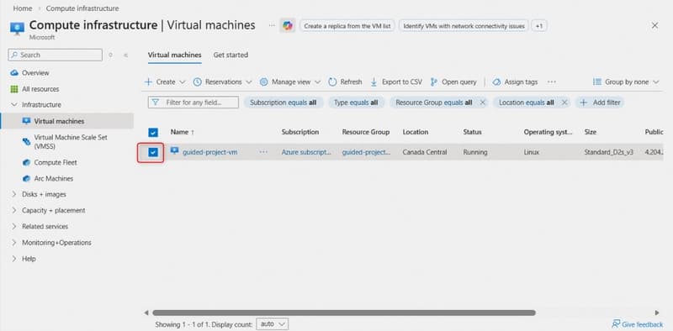
Task: Click the guided-project-vm VM icon
Action: coord(174,151)
